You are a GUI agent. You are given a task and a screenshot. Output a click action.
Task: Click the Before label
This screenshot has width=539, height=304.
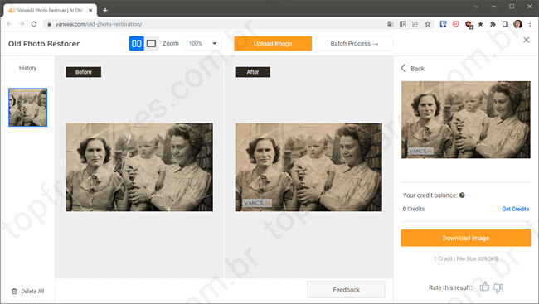coord(84,72)
